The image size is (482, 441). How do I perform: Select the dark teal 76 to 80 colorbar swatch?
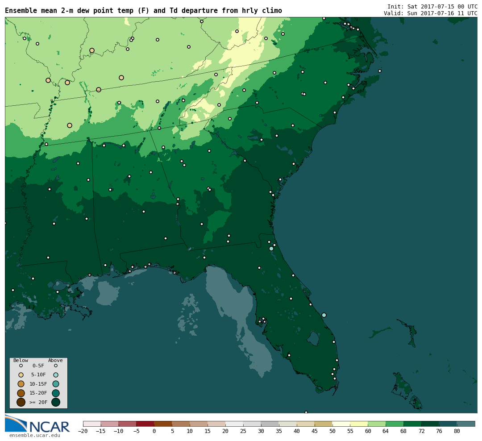click(x=448, y=424)
